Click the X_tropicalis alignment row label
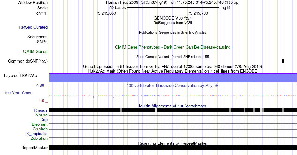This screenshot has width=297, height=155. (x=37, y=134)
